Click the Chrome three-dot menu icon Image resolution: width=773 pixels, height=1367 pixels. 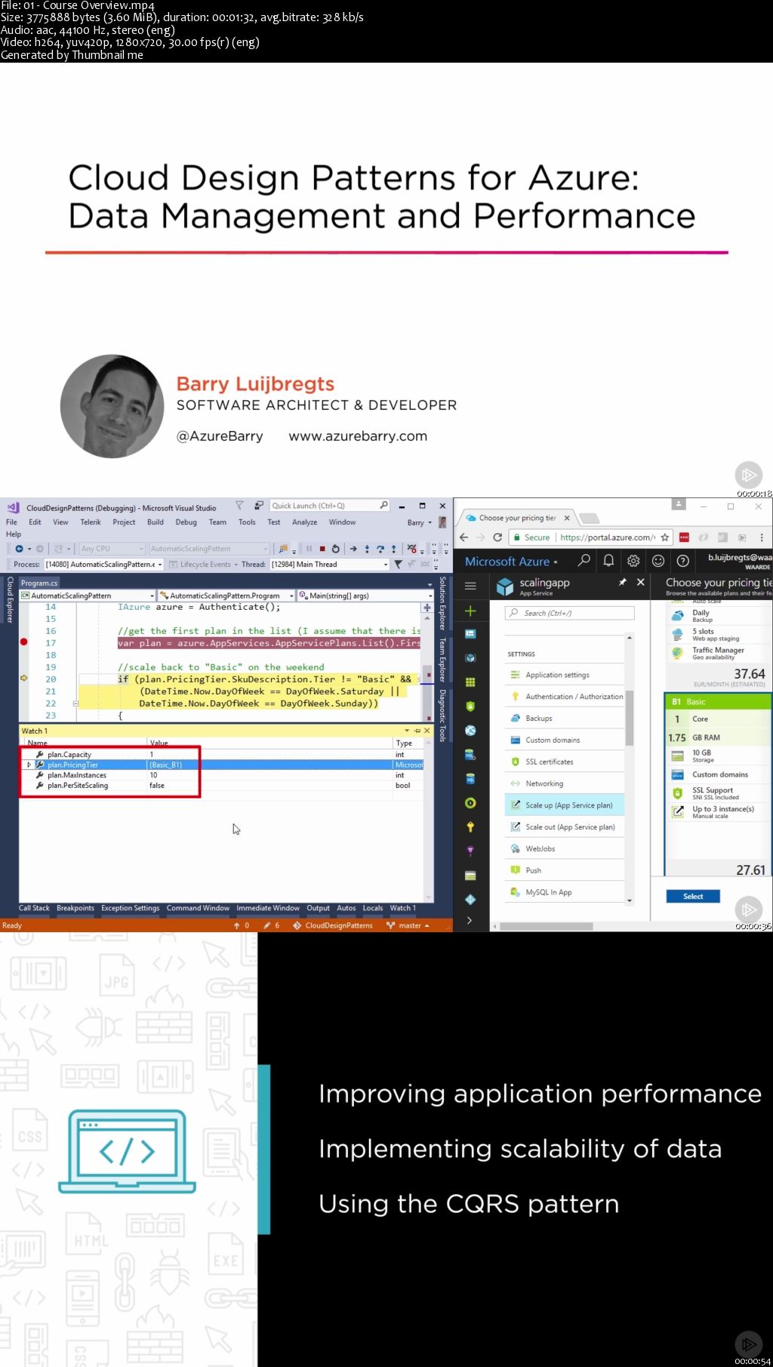coord(762,537)
